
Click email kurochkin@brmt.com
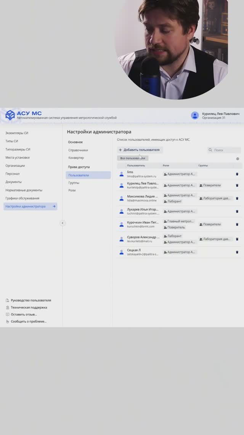click(141, 226)
